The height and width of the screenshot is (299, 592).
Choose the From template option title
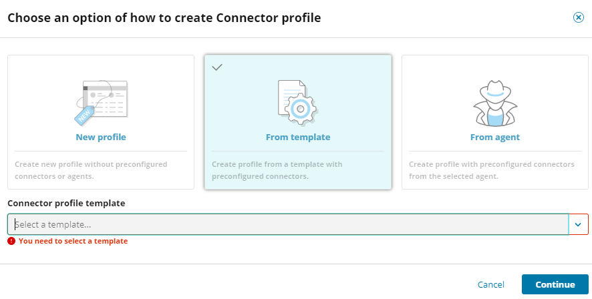[297, 137]
